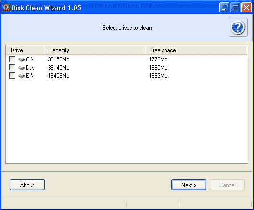Sort by the Capacity column header
The width and height of the screenshot is (254, 210).
point(95,50)
